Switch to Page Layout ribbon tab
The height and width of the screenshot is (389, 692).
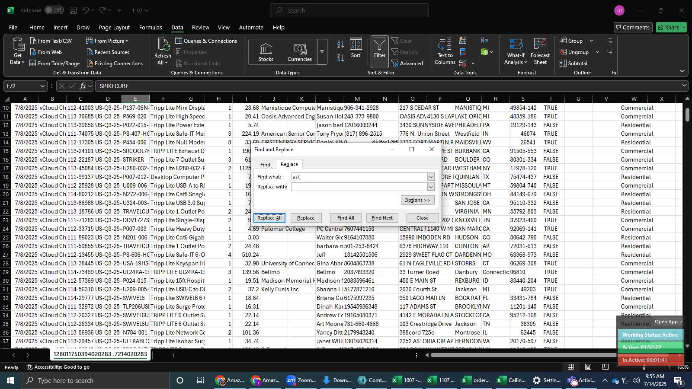pyautogui.click(x=114, y=27)
